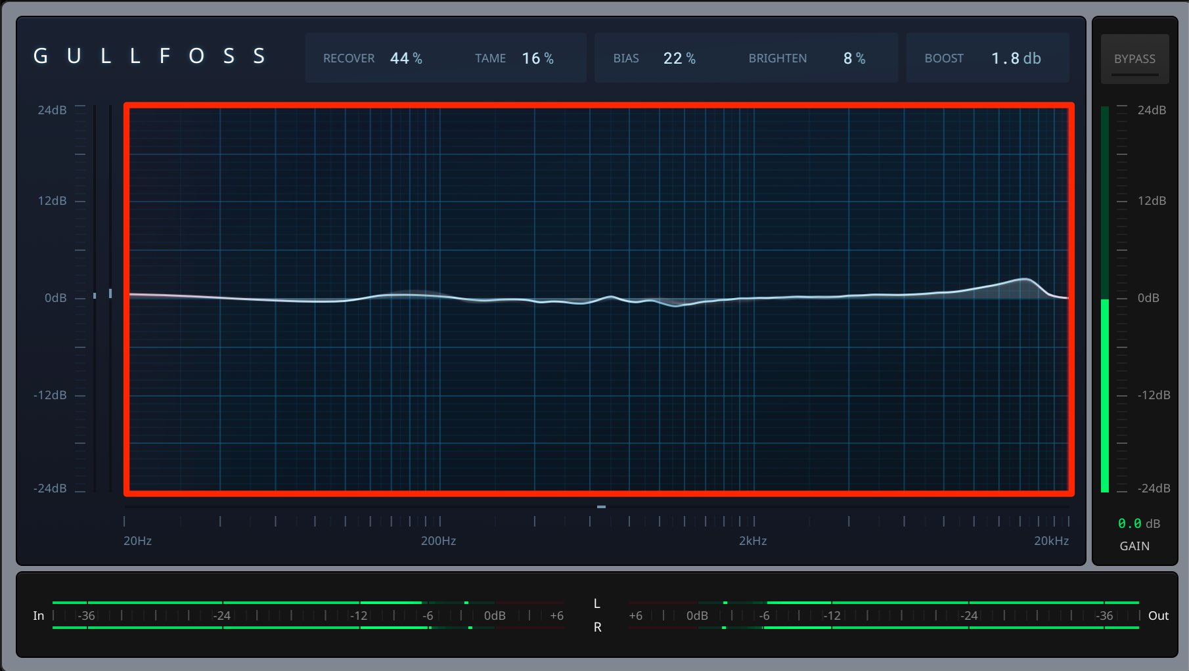Screen dimensions: 1189x671
Task: Click the EQ curve peak near 20kHz
Action: (x=1025, y=280)
